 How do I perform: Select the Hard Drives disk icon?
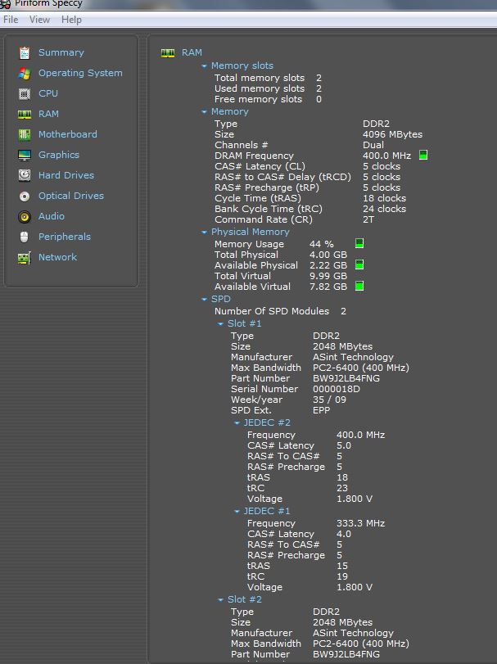[x=25, y=175]
